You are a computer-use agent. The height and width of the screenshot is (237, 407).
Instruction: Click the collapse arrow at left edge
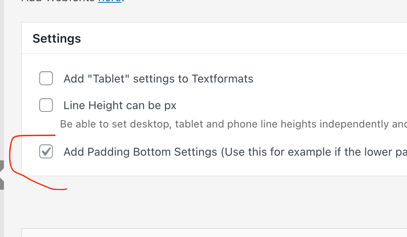(x=2, y=175)
